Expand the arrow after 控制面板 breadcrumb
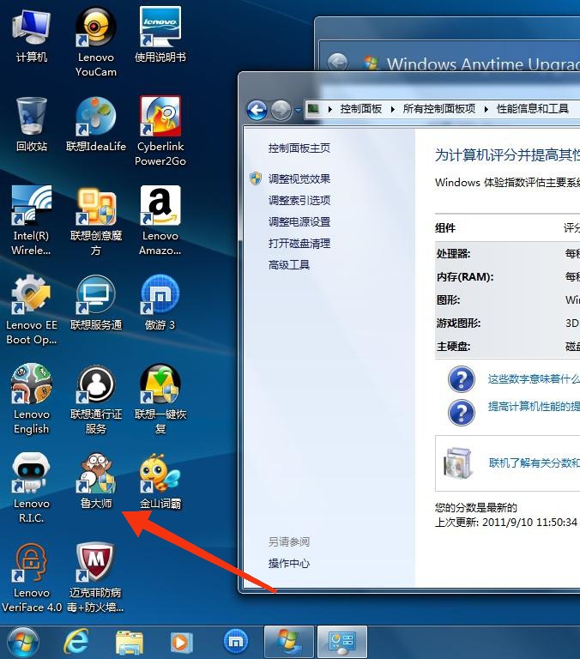 coord(393,109)
